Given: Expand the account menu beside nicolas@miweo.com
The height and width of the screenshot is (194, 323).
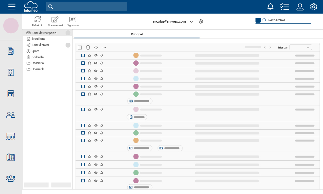Looking at the screenshot, I should click(191, 21).
